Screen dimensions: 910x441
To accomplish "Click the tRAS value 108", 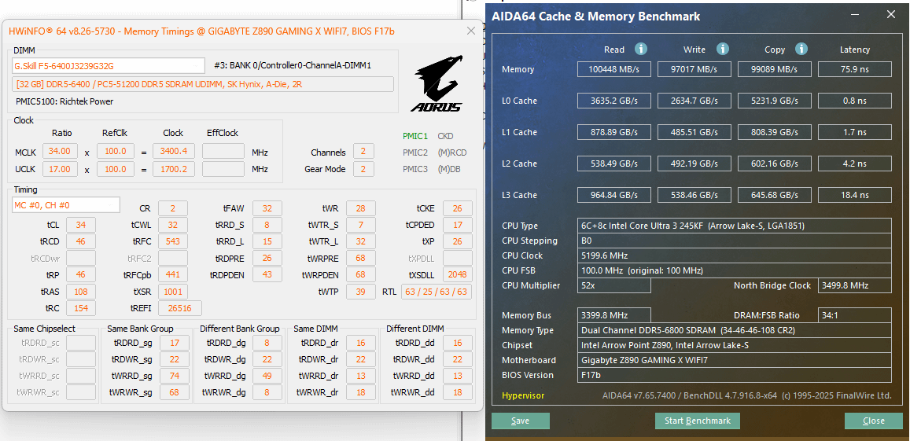I will pos(81,292).
